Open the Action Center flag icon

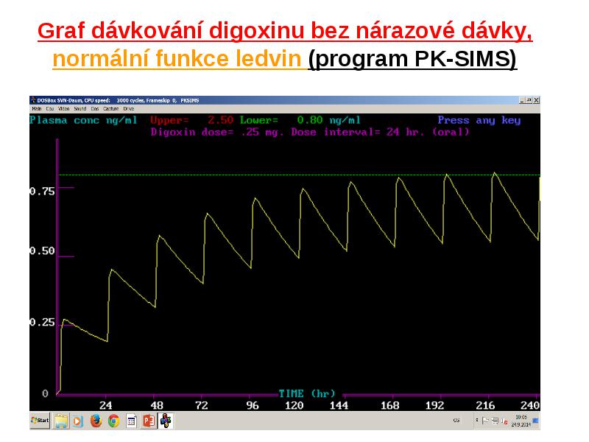pos(485,421)
